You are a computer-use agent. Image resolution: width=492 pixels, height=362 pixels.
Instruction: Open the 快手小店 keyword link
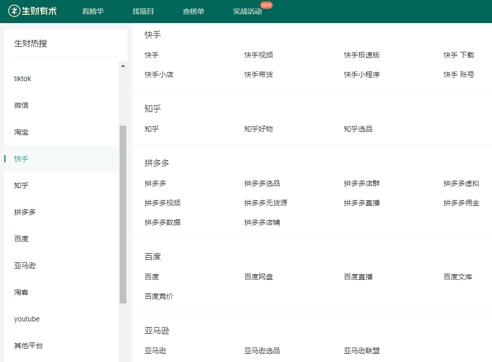click(159, 74)
